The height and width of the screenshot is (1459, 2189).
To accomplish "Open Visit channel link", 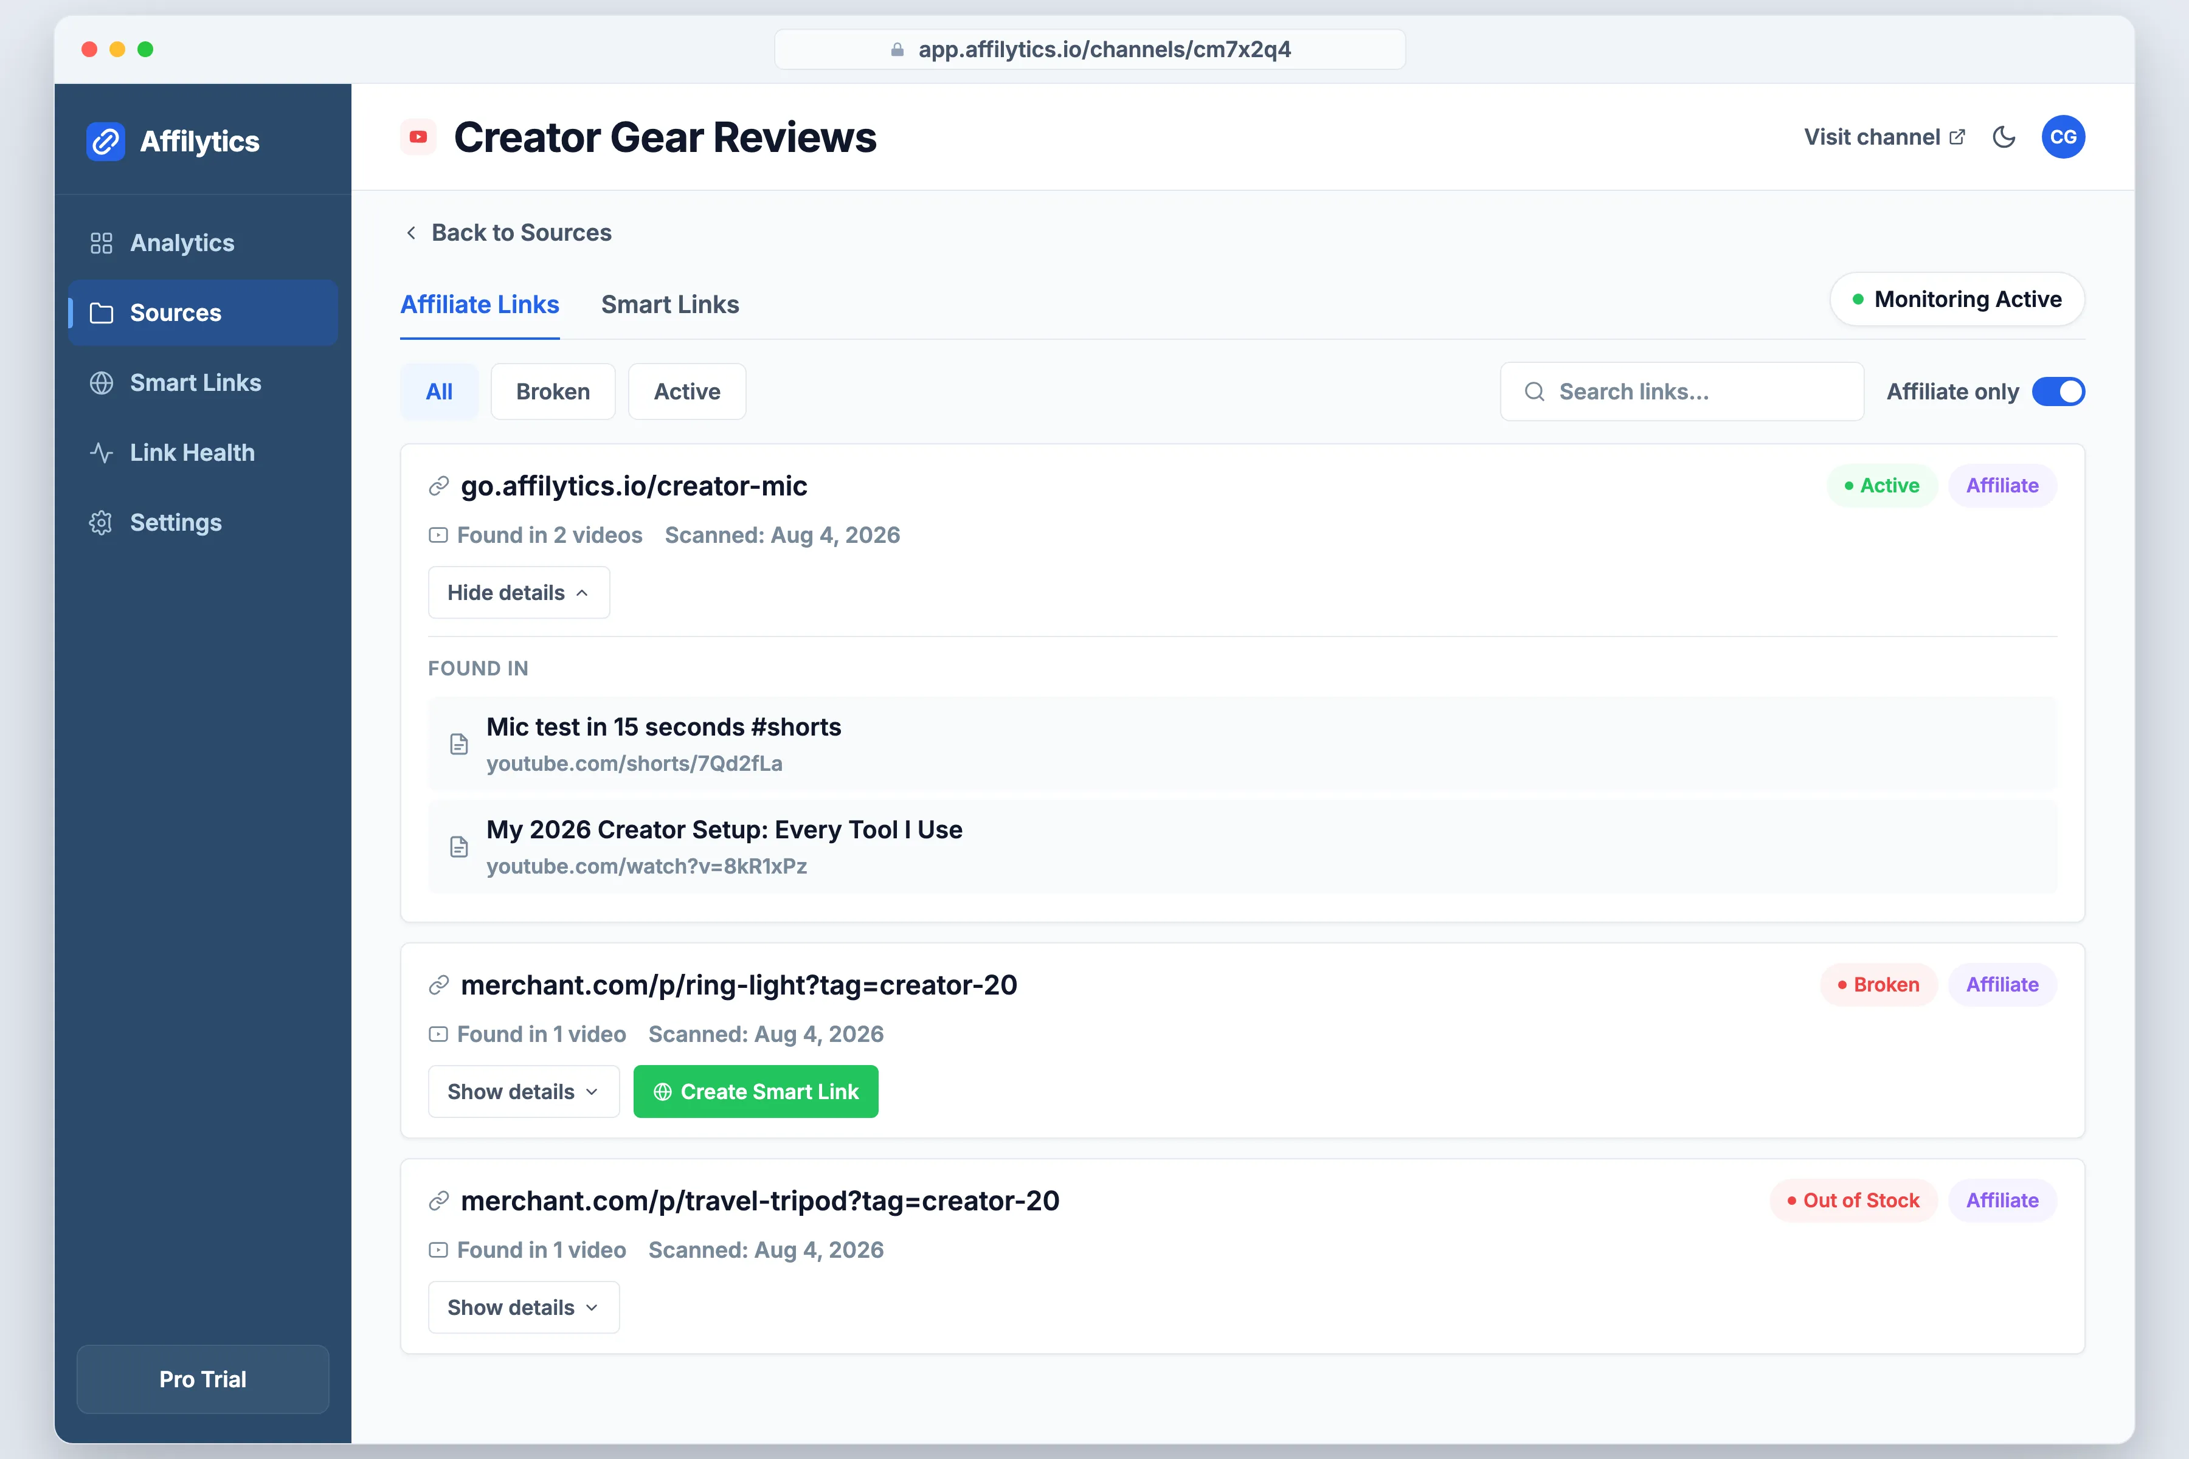I will pyautogui.click(x=1884, y=137).
